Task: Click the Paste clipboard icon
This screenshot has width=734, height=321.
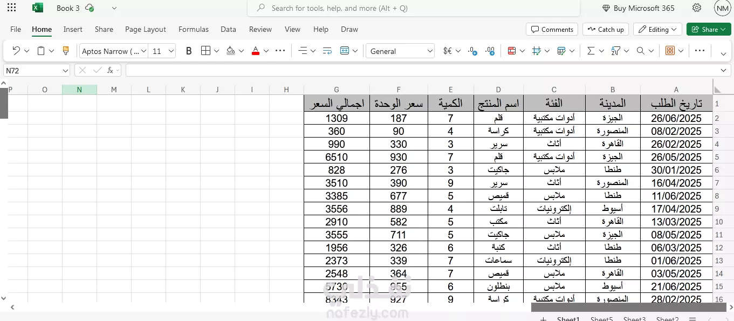Action: coord(41,51)
